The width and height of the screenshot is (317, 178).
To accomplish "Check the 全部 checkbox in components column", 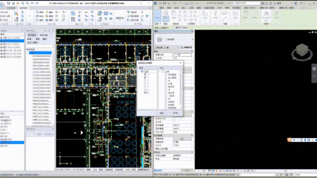I will (x=163, y=72).
